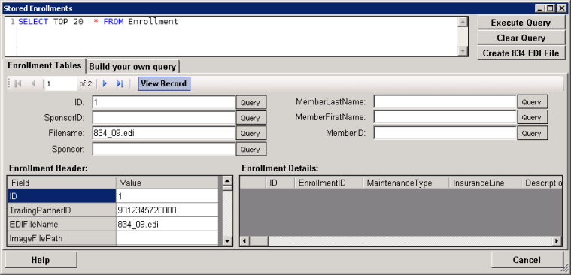Viewport: 571px width, 275px height.
Task: Query by Sponsor
Action: 251,149
